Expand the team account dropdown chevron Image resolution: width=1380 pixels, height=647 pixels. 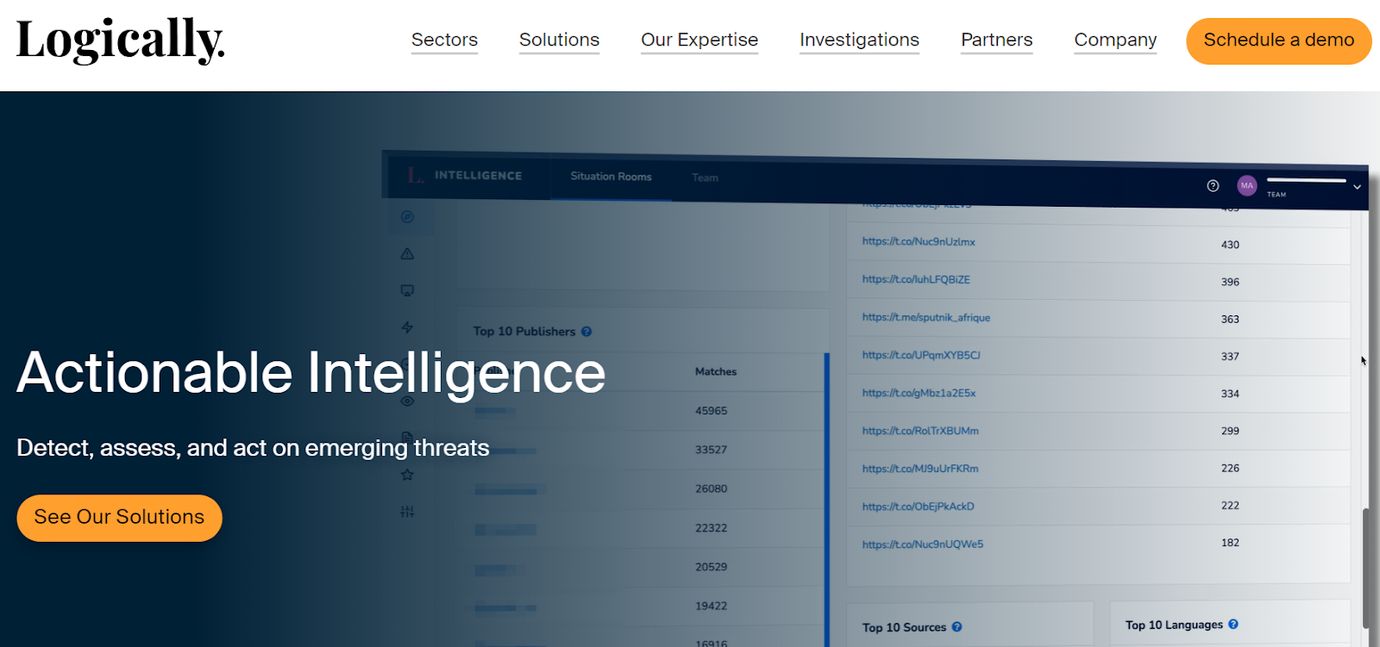coord(1357,187)
